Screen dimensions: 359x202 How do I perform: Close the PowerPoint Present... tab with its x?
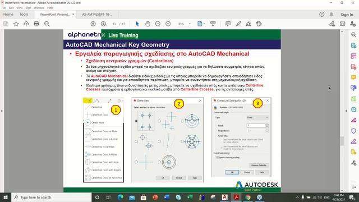click(73, 14)
